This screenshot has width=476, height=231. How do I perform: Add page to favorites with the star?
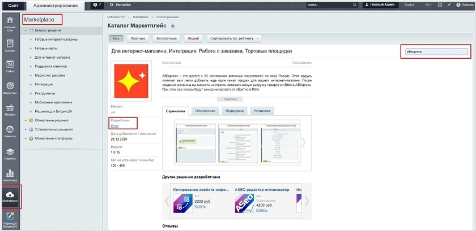coord(173,26)
